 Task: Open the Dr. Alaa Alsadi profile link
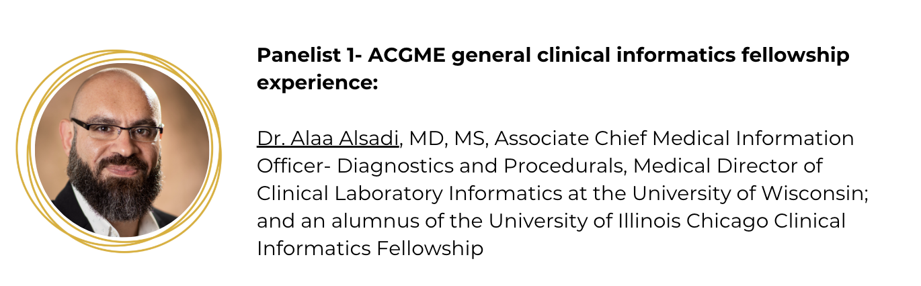point(329,138)
